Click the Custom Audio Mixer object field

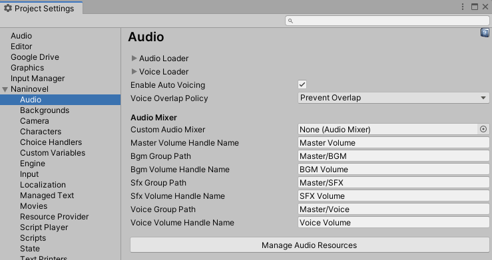[x=388, y=130]
